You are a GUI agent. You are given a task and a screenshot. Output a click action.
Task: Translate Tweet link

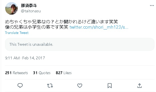[x=17, y=33]
